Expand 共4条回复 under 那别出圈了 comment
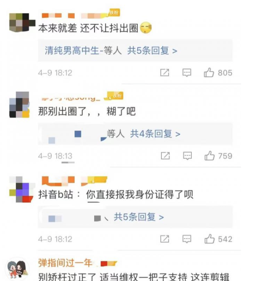This screenshot has width=254, height=281. click(x=155, y=134)
